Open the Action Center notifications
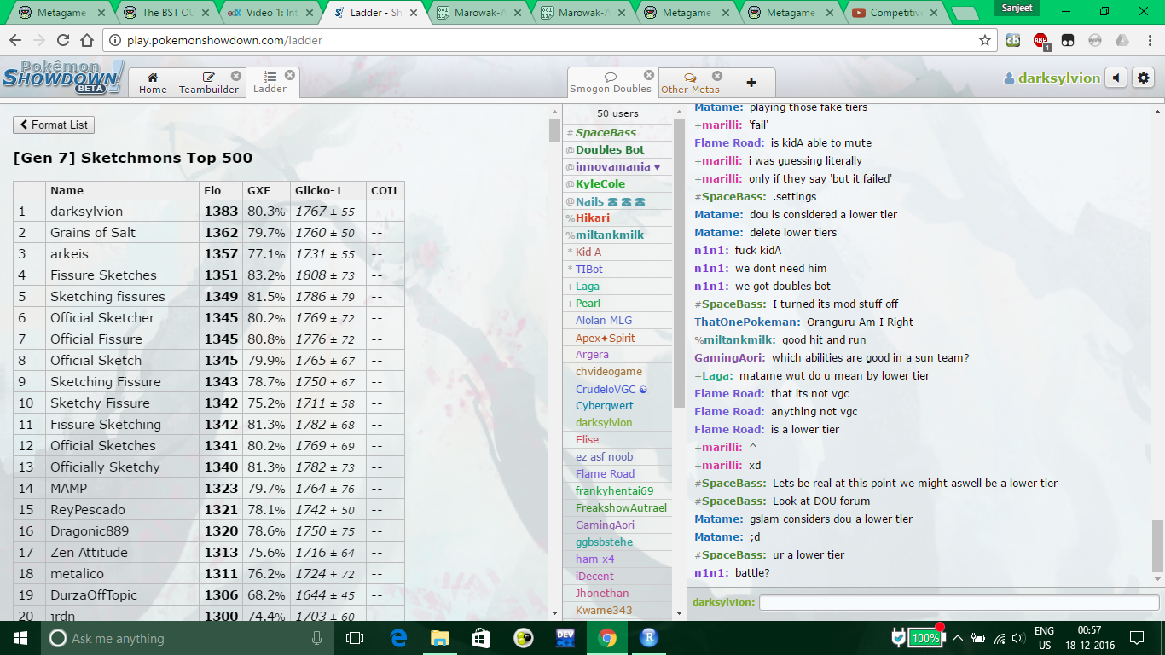The image size is (1165, 655). point(1136,638)
